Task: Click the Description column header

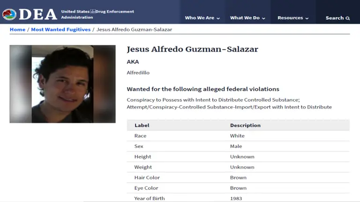Action: (245, 125)
